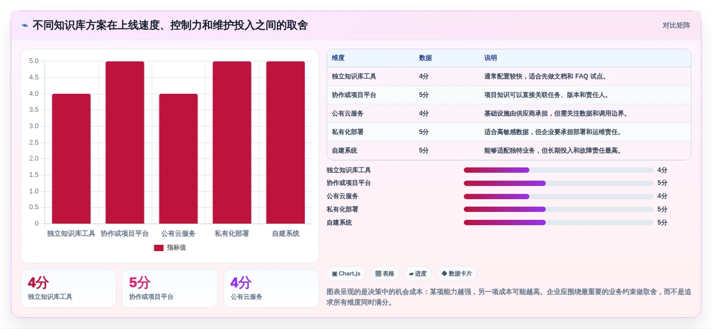The width and height of the screenshot is (712, 329).
Task: Click the 独立知识库工具 progress bar
Action: click(x=558, y=170)
